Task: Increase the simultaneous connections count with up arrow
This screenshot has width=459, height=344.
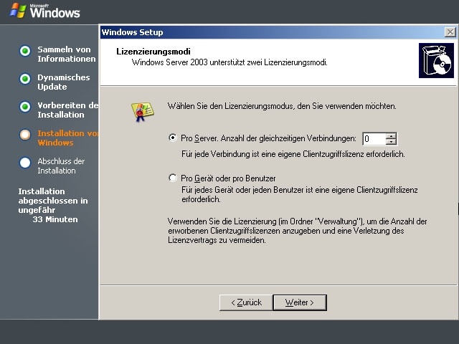Action: pyautogui.click(x=391, y=135)
